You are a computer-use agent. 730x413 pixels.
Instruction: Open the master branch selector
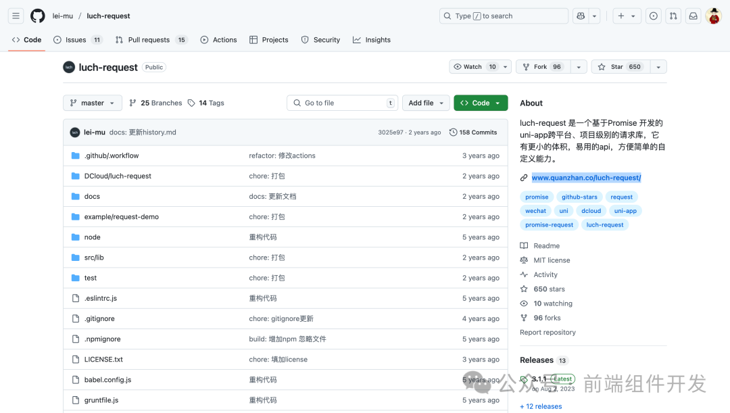93,103
